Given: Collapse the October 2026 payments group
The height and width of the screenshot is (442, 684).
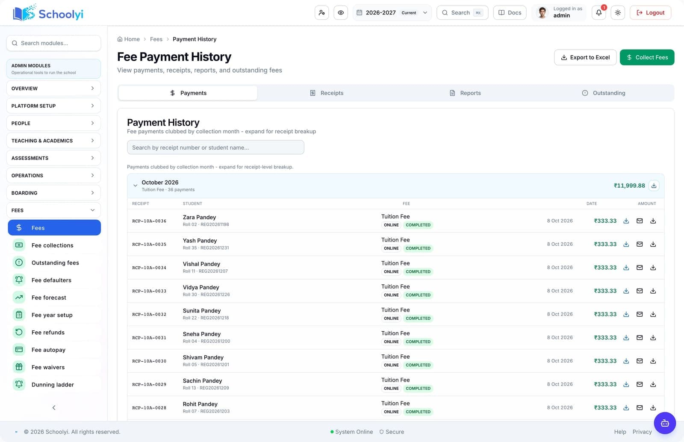Looking at the screenshot, I should click(x=135, y=186).
